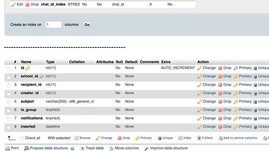269x151 pixels.
Task: Click the Change pencil icon in the subject row
Action: coord(199,102)
